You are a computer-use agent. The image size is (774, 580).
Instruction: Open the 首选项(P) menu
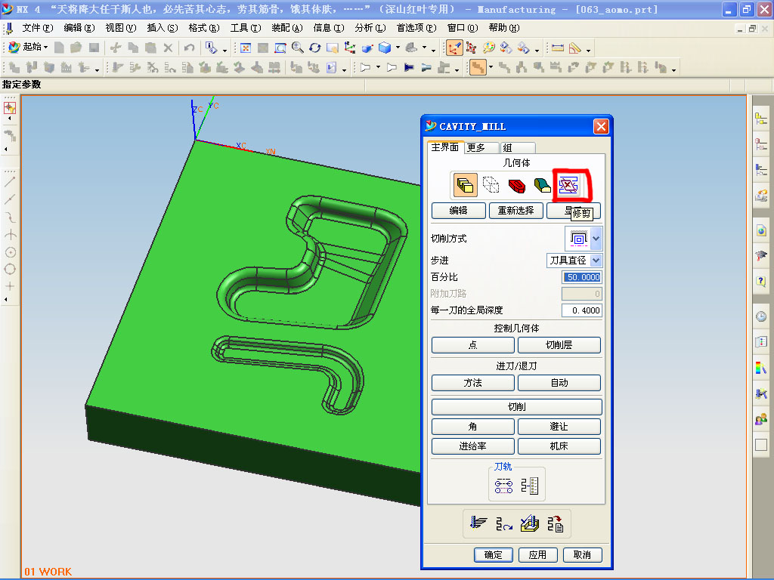(x=416, y=28)
